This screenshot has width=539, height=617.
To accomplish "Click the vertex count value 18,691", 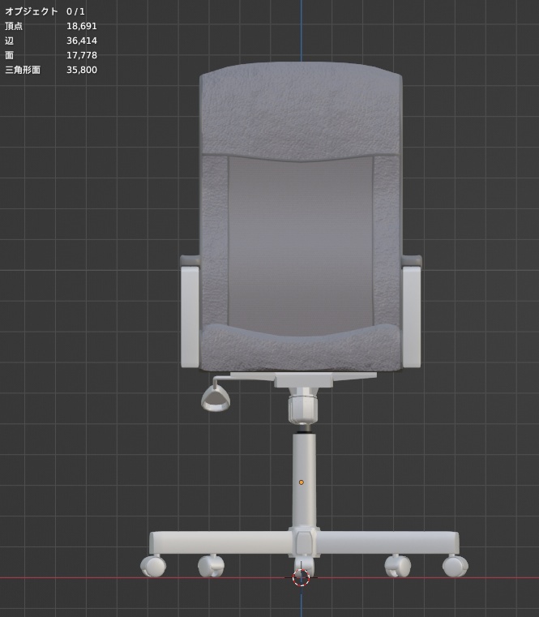I will (81, 26).
